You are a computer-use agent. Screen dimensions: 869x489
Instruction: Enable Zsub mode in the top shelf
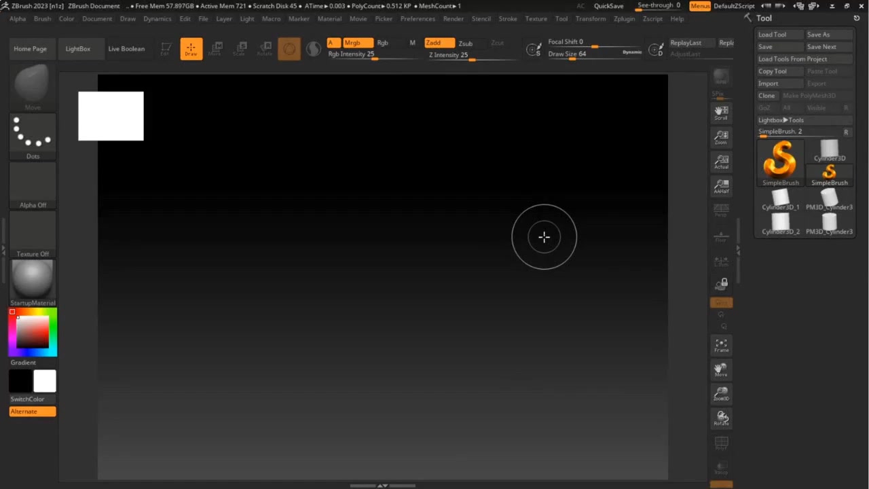[464, 42]
